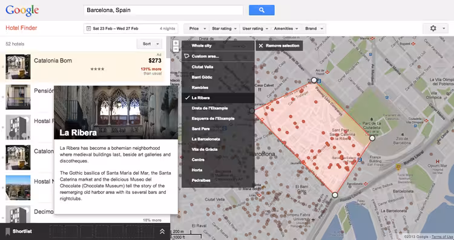Click the Hotel Finder link

coord(21,28)
